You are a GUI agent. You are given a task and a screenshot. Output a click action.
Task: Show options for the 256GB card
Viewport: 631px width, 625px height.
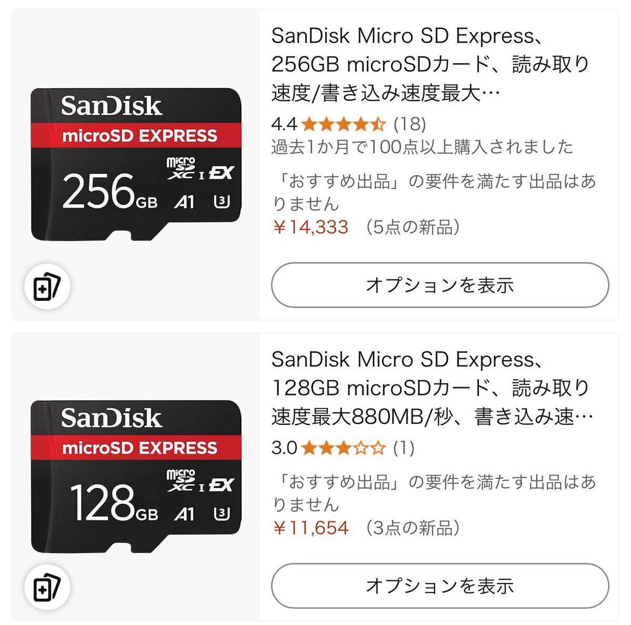(440, 285)
